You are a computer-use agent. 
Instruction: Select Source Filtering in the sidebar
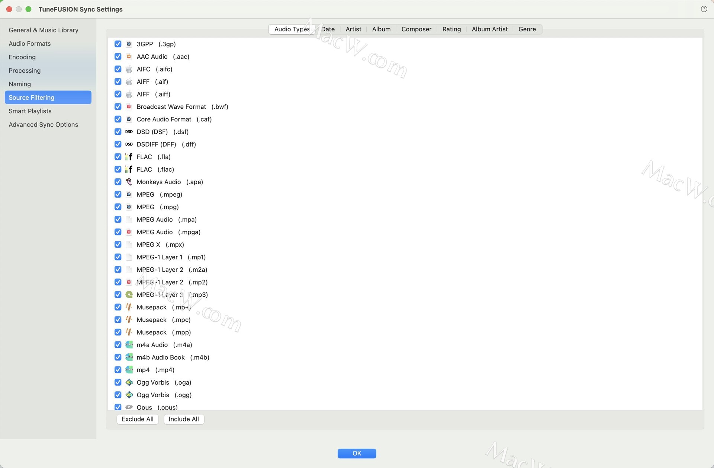(x=48, y=98)
